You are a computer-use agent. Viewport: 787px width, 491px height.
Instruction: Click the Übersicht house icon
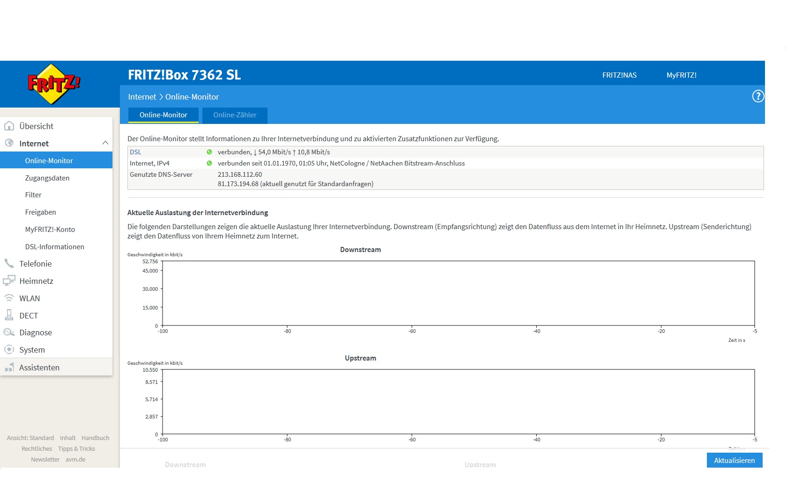click(x=9, y=126)
